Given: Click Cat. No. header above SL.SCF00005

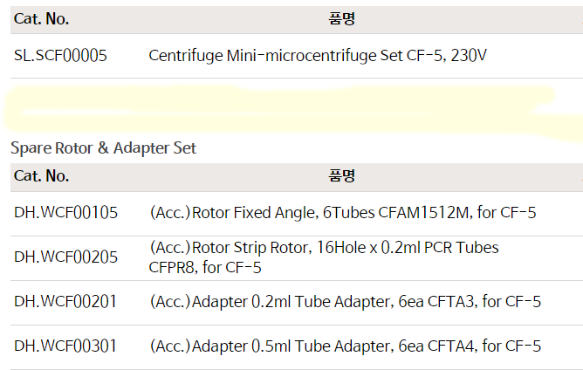Looking at the screenshot, I should (42, 18).
